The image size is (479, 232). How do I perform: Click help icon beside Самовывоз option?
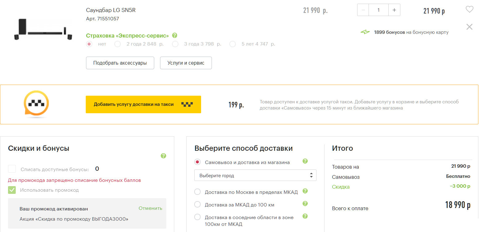pyautogui.click(x=305, y=161)
